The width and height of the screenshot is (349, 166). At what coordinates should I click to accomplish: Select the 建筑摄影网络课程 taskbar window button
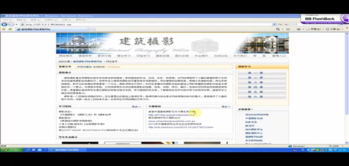(67, 150)
